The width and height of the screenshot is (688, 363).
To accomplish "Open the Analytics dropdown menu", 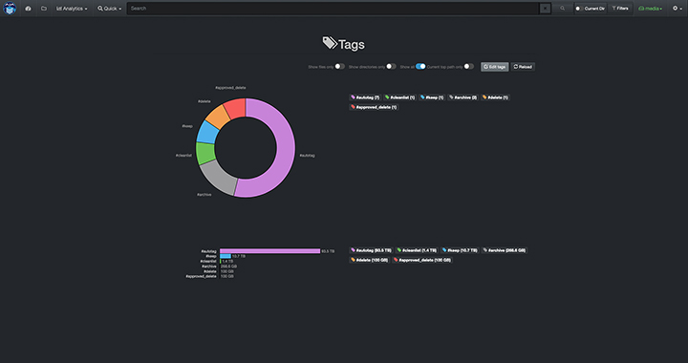I will [x=72, y=9].
